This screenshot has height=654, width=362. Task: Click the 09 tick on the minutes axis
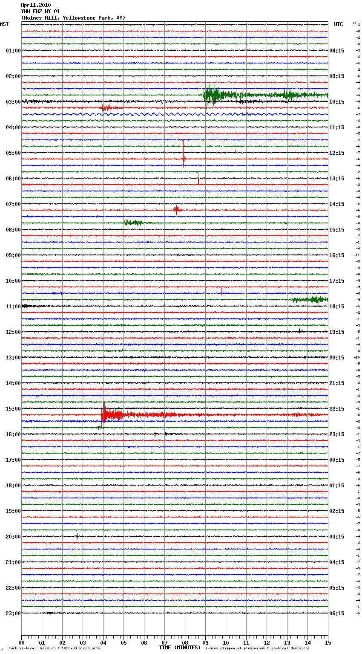point(205,643)
